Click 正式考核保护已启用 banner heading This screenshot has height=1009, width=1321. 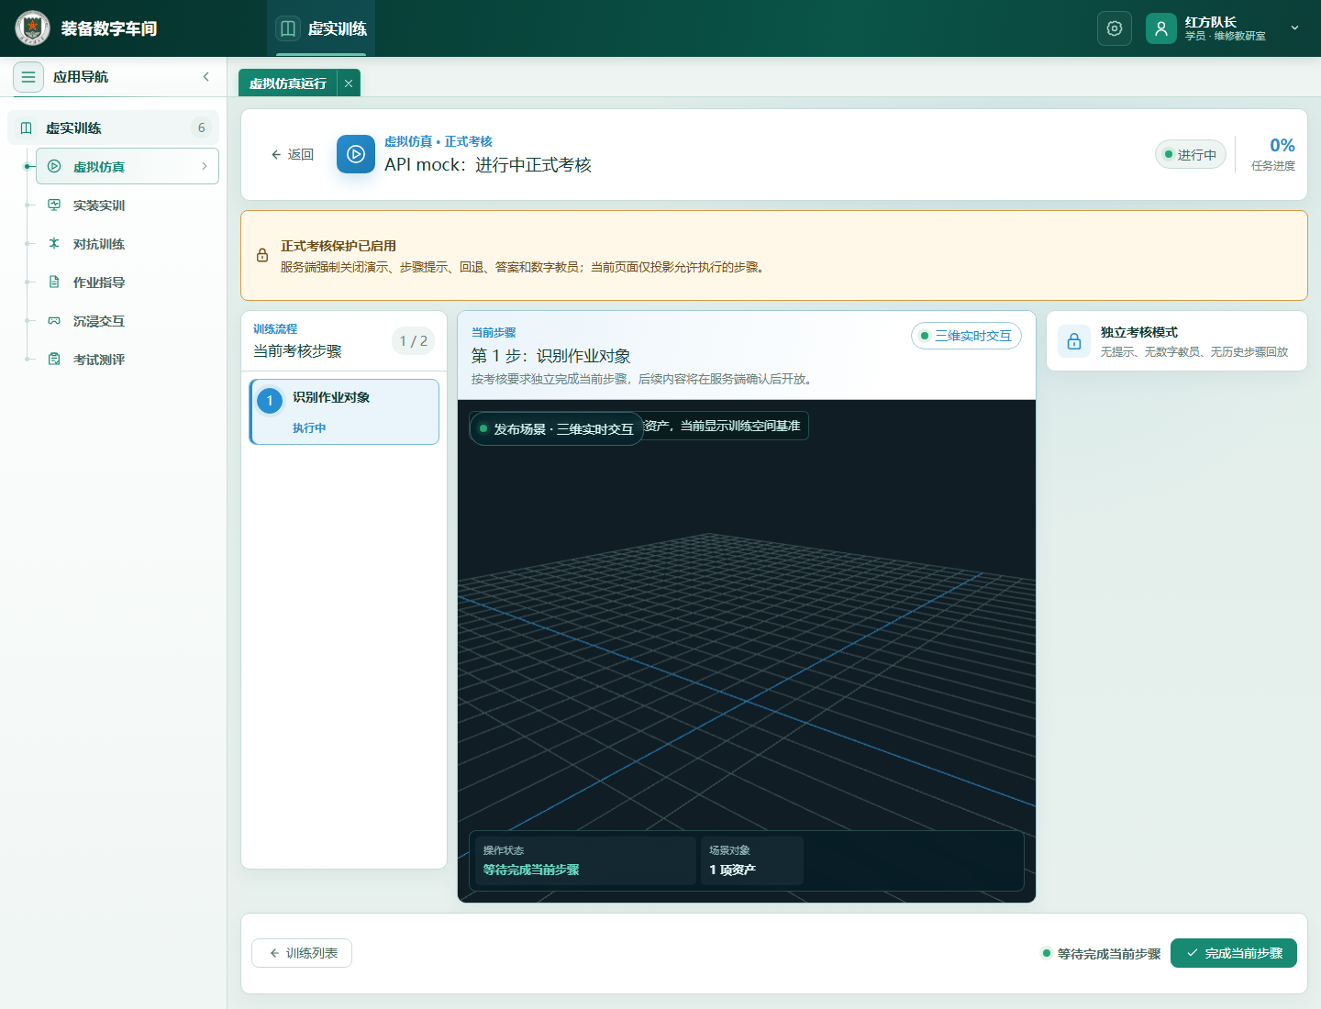339,246
